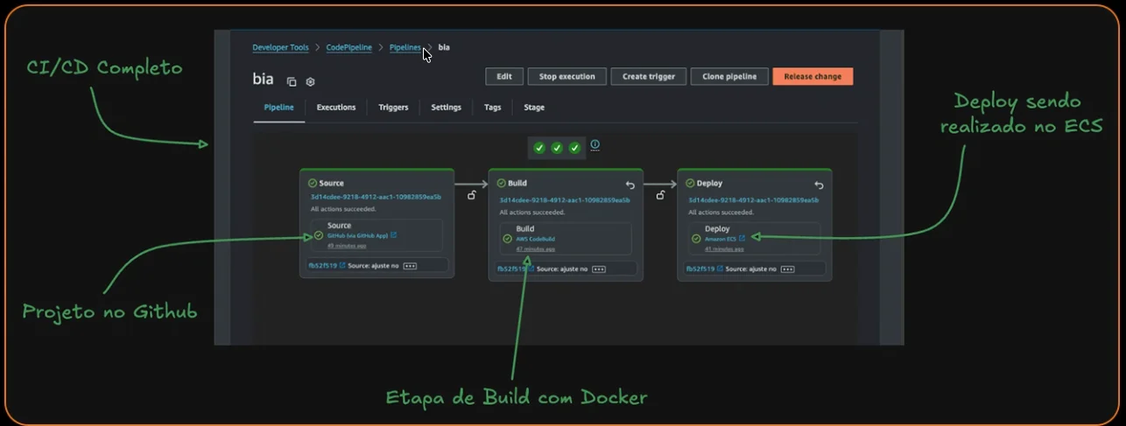Toggle the transition lock between Build and Deploy
Image resolution: width=1126 pixels, height=426 pixels.
click(x=660, y=195)
